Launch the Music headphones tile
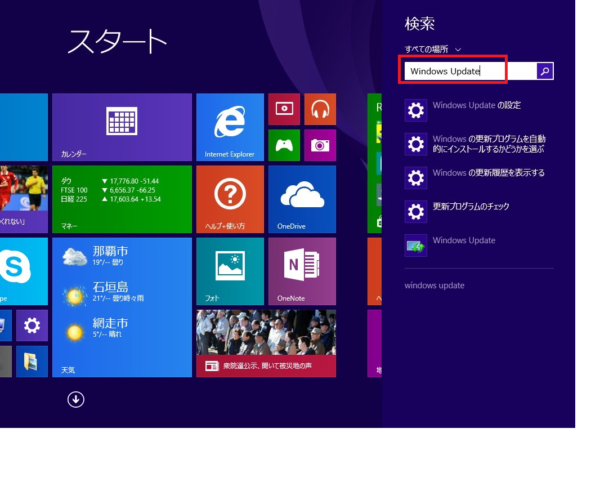Image resolution: width=609 pixels, height=482 pixels. click(x=320, y=109)
